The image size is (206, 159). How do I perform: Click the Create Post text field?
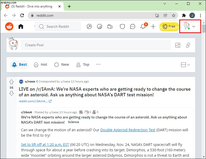95,45
